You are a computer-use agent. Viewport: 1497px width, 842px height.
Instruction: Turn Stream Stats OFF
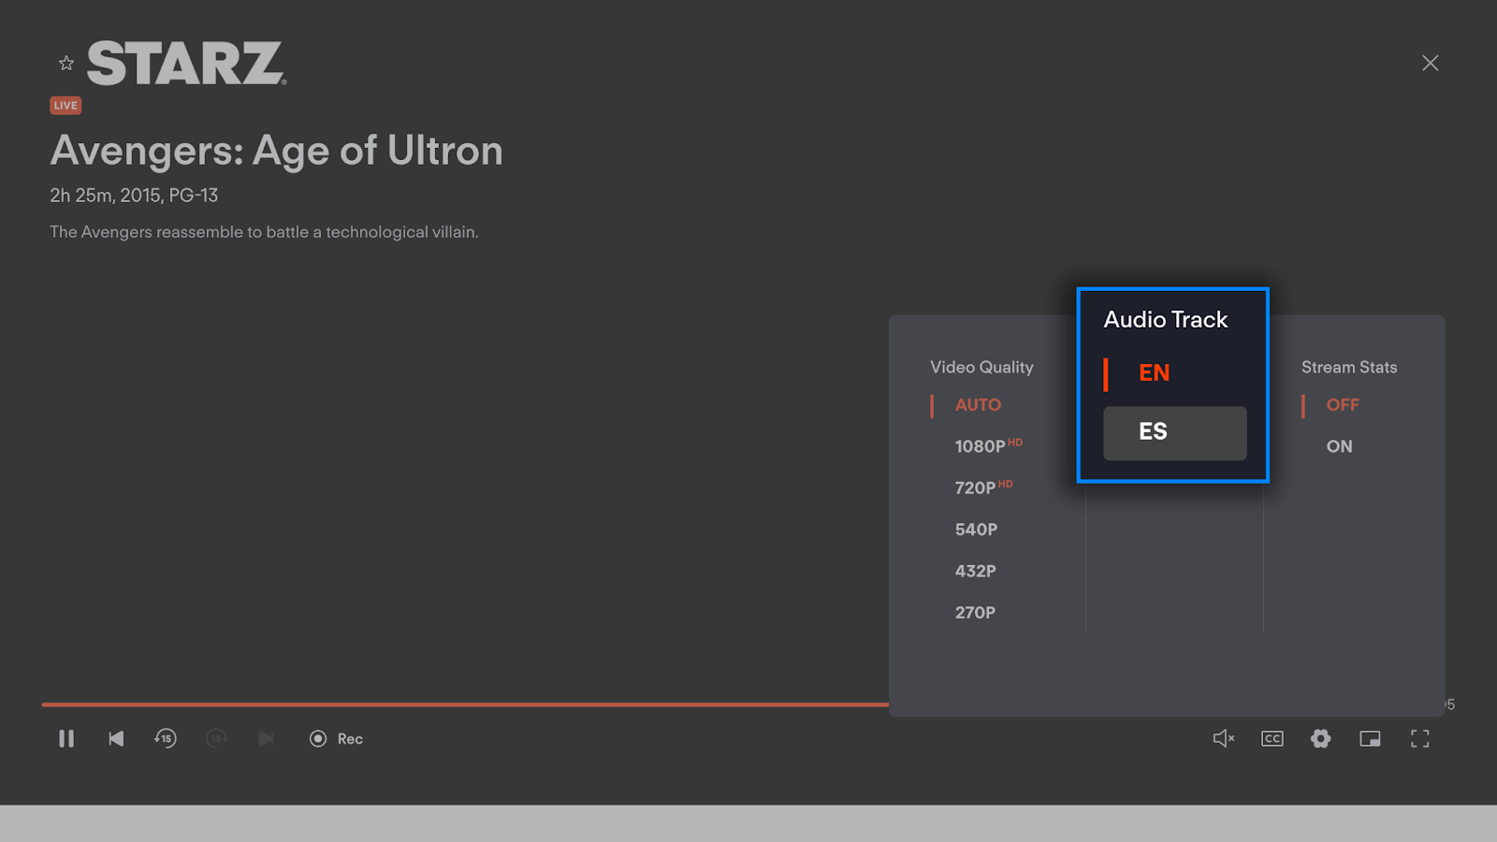coord(1343,405)
